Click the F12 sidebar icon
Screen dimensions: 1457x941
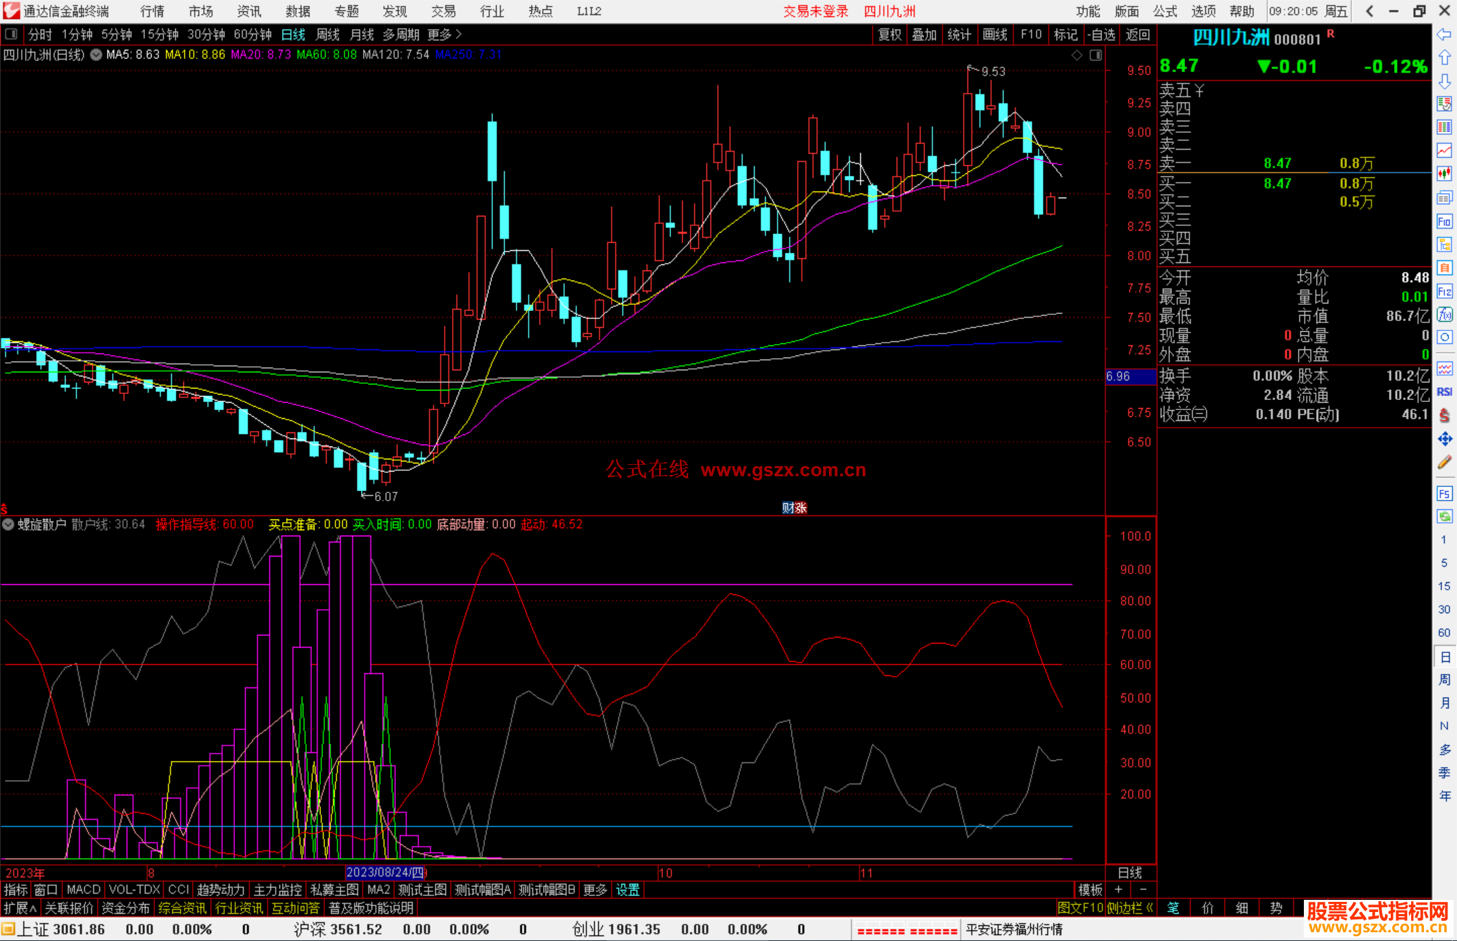click(1444, 291)
